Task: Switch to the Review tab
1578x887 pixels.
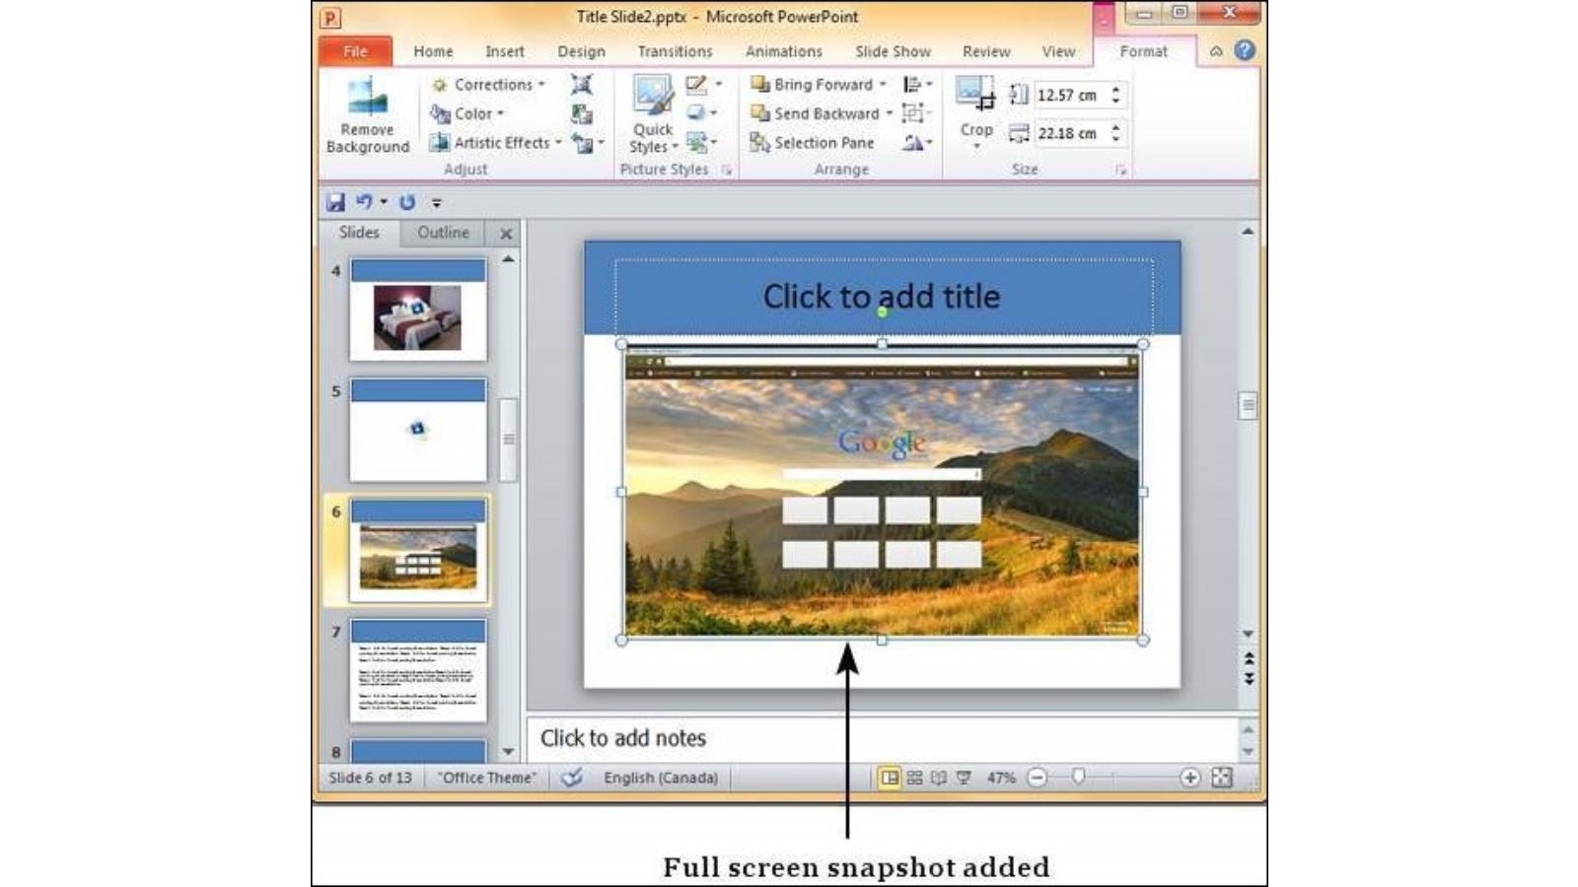Action: tap(986, 51)
